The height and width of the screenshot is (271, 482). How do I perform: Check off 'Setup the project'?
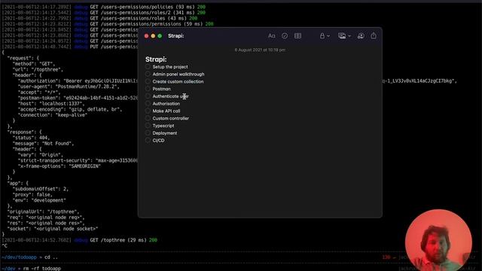click(148, 67)
